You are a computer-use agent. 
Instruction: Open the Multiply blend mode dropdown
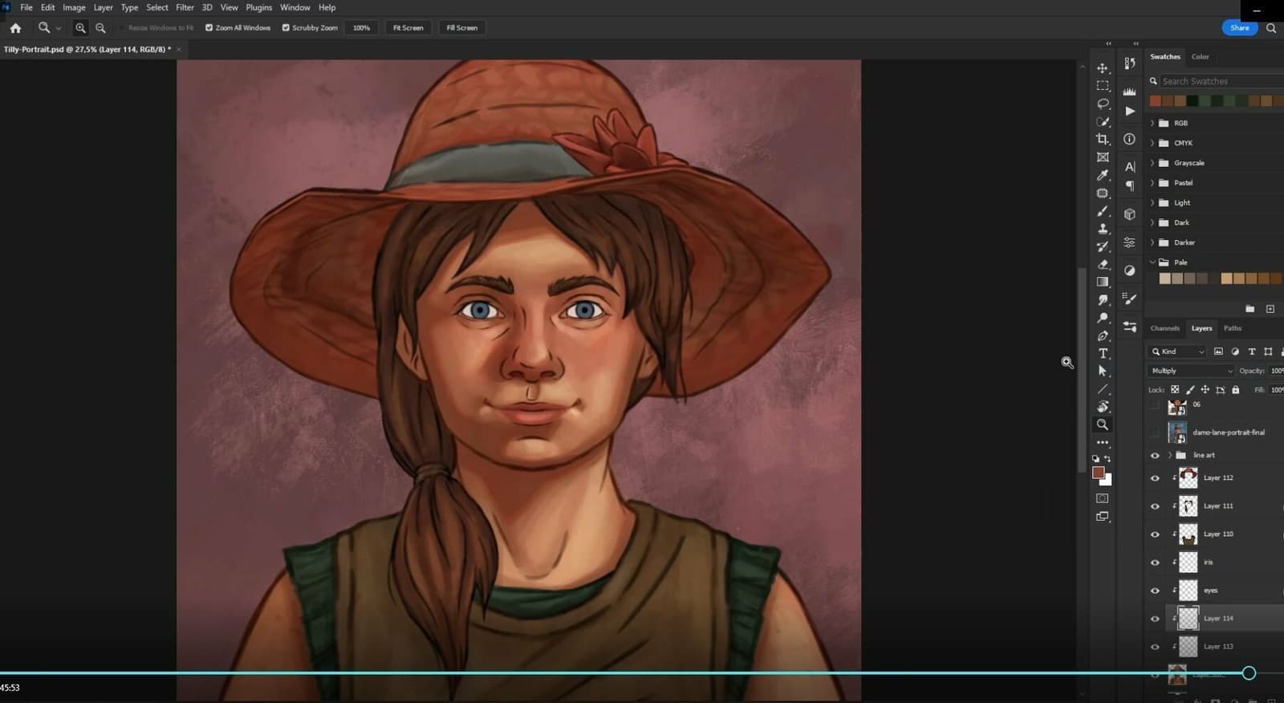[x=1191, y=371]
